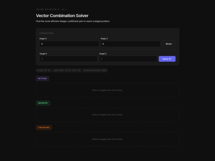215x161 pixels.
Task: Click the pairs chip
Action: click(67, 70)
